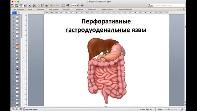Select slide 14 thumbnail
197x111 pixels.
17,66
